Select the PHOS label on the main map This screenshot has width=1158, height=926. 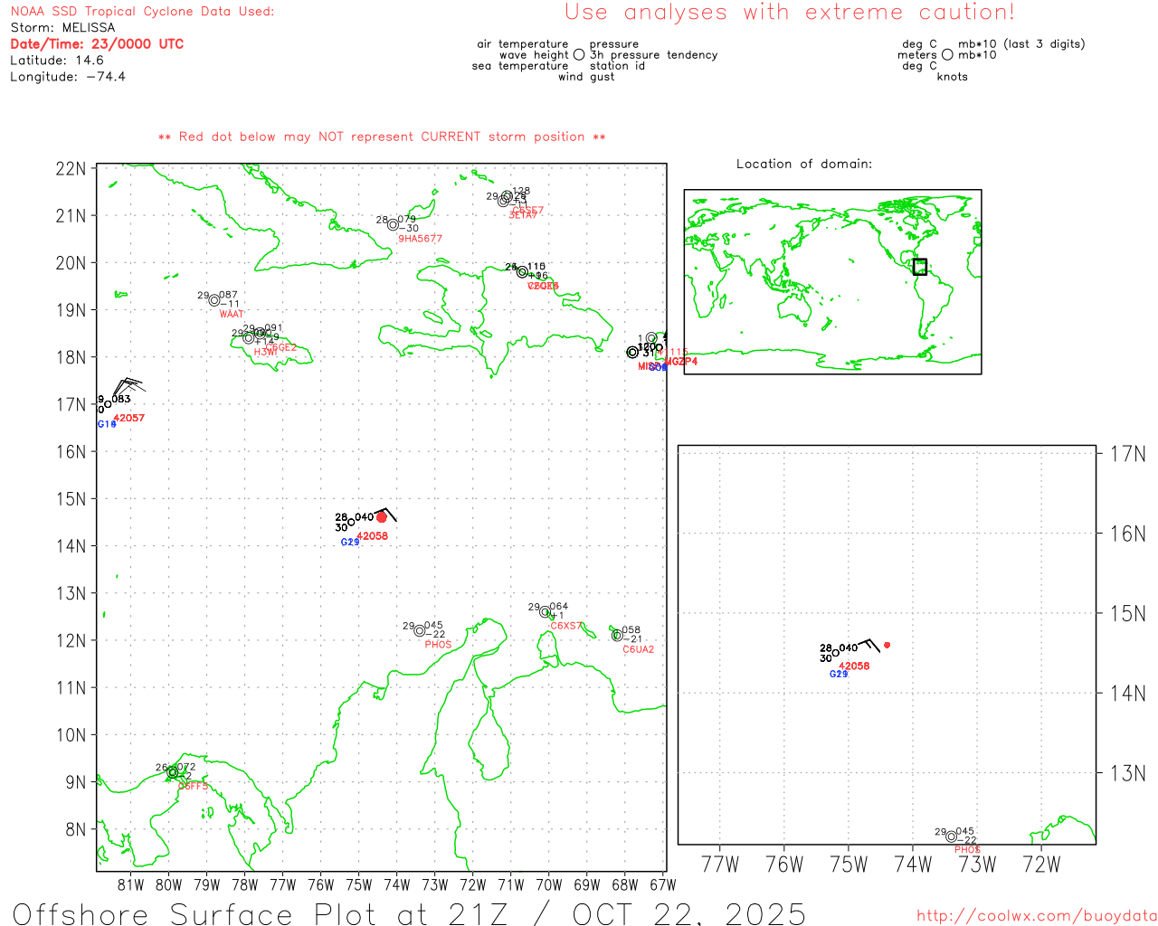point(438,645)
